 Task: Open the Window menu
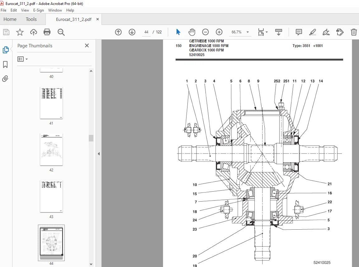pos(55,10)
